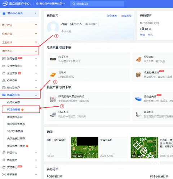Click the 转入 link under balance
The height and width of the screenshot is (179, 173).
coord(150,35)
